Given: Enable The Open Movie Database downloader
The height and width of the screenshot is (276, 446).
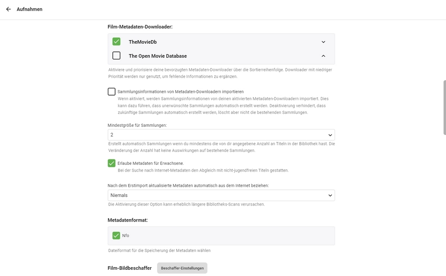Looking at the screenshot, I should [116, 56].
